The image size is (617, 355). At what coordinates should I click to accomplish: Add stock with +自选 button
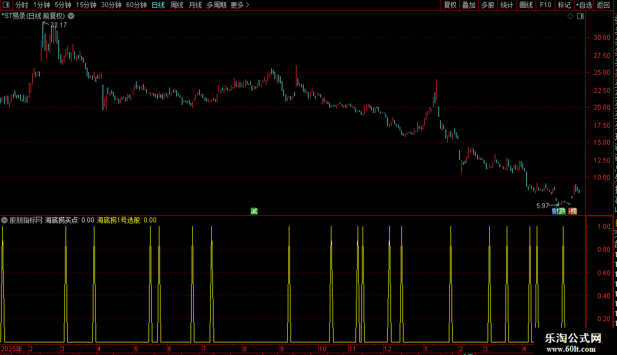(584, 5)
